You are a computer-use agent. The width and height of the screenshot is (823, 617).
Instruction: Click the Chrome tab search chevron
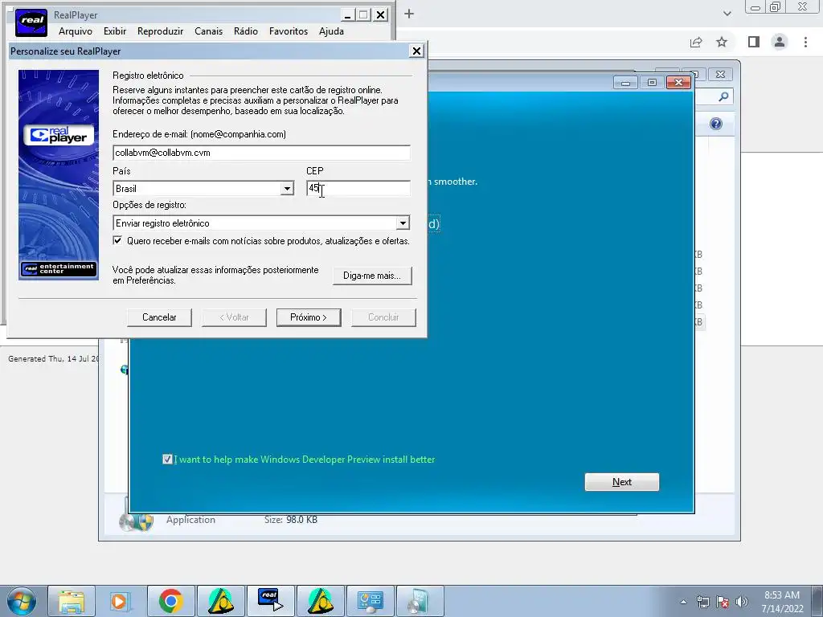click(727, 14)
